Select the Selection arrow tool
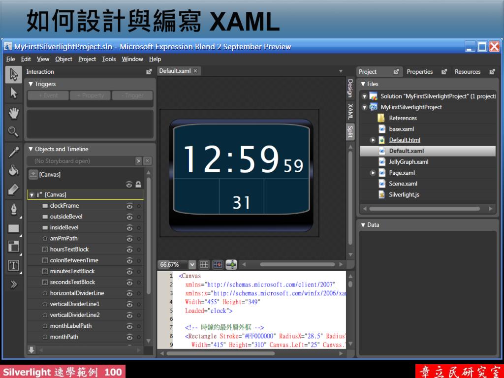The height and width of the screenshot is (378, 504). pyautogui.click(x=13, y=75)
